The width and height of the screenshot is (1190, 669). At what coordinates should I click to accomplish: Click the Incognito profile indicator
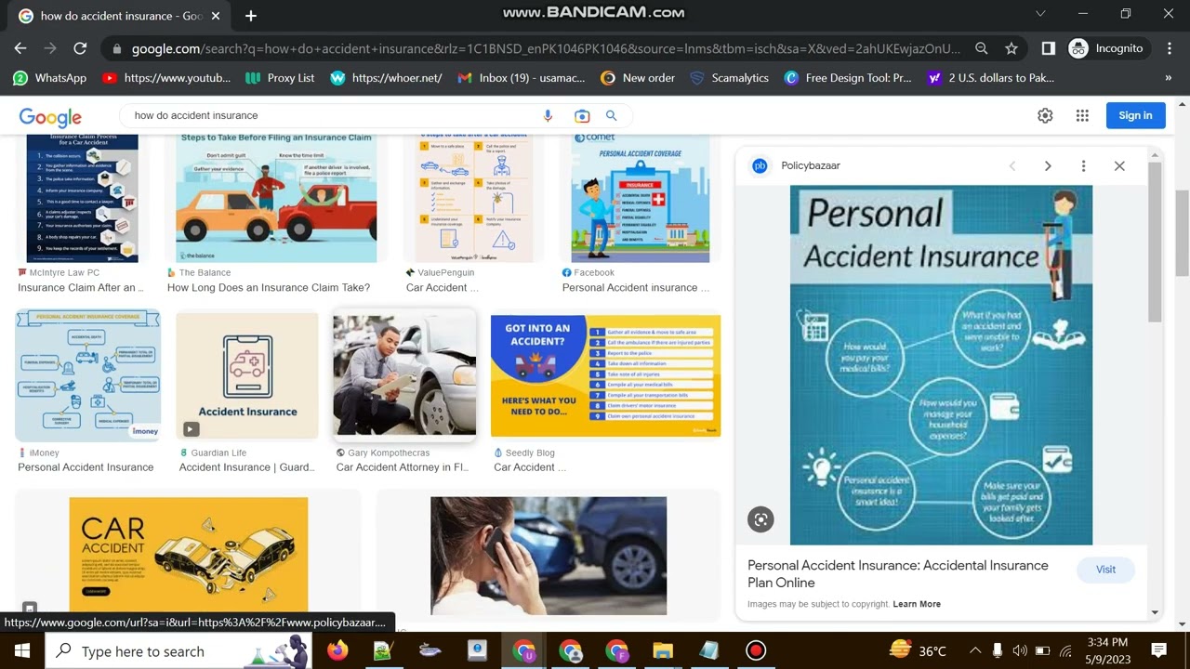pyautogui.click(x=1107, y=48)
